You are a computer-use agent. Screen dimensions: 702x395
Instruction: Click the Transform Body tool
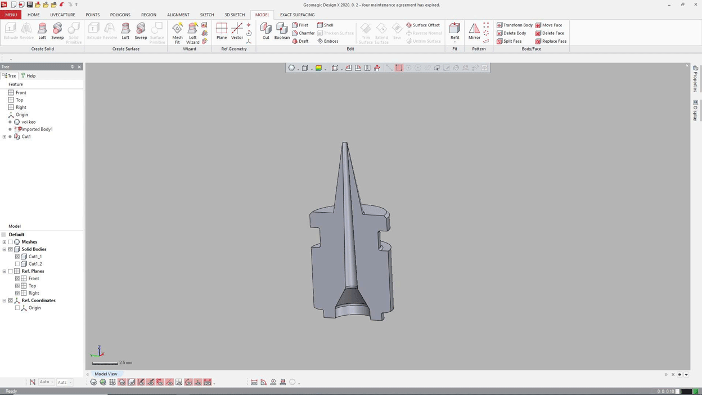(x=514, y=25)
